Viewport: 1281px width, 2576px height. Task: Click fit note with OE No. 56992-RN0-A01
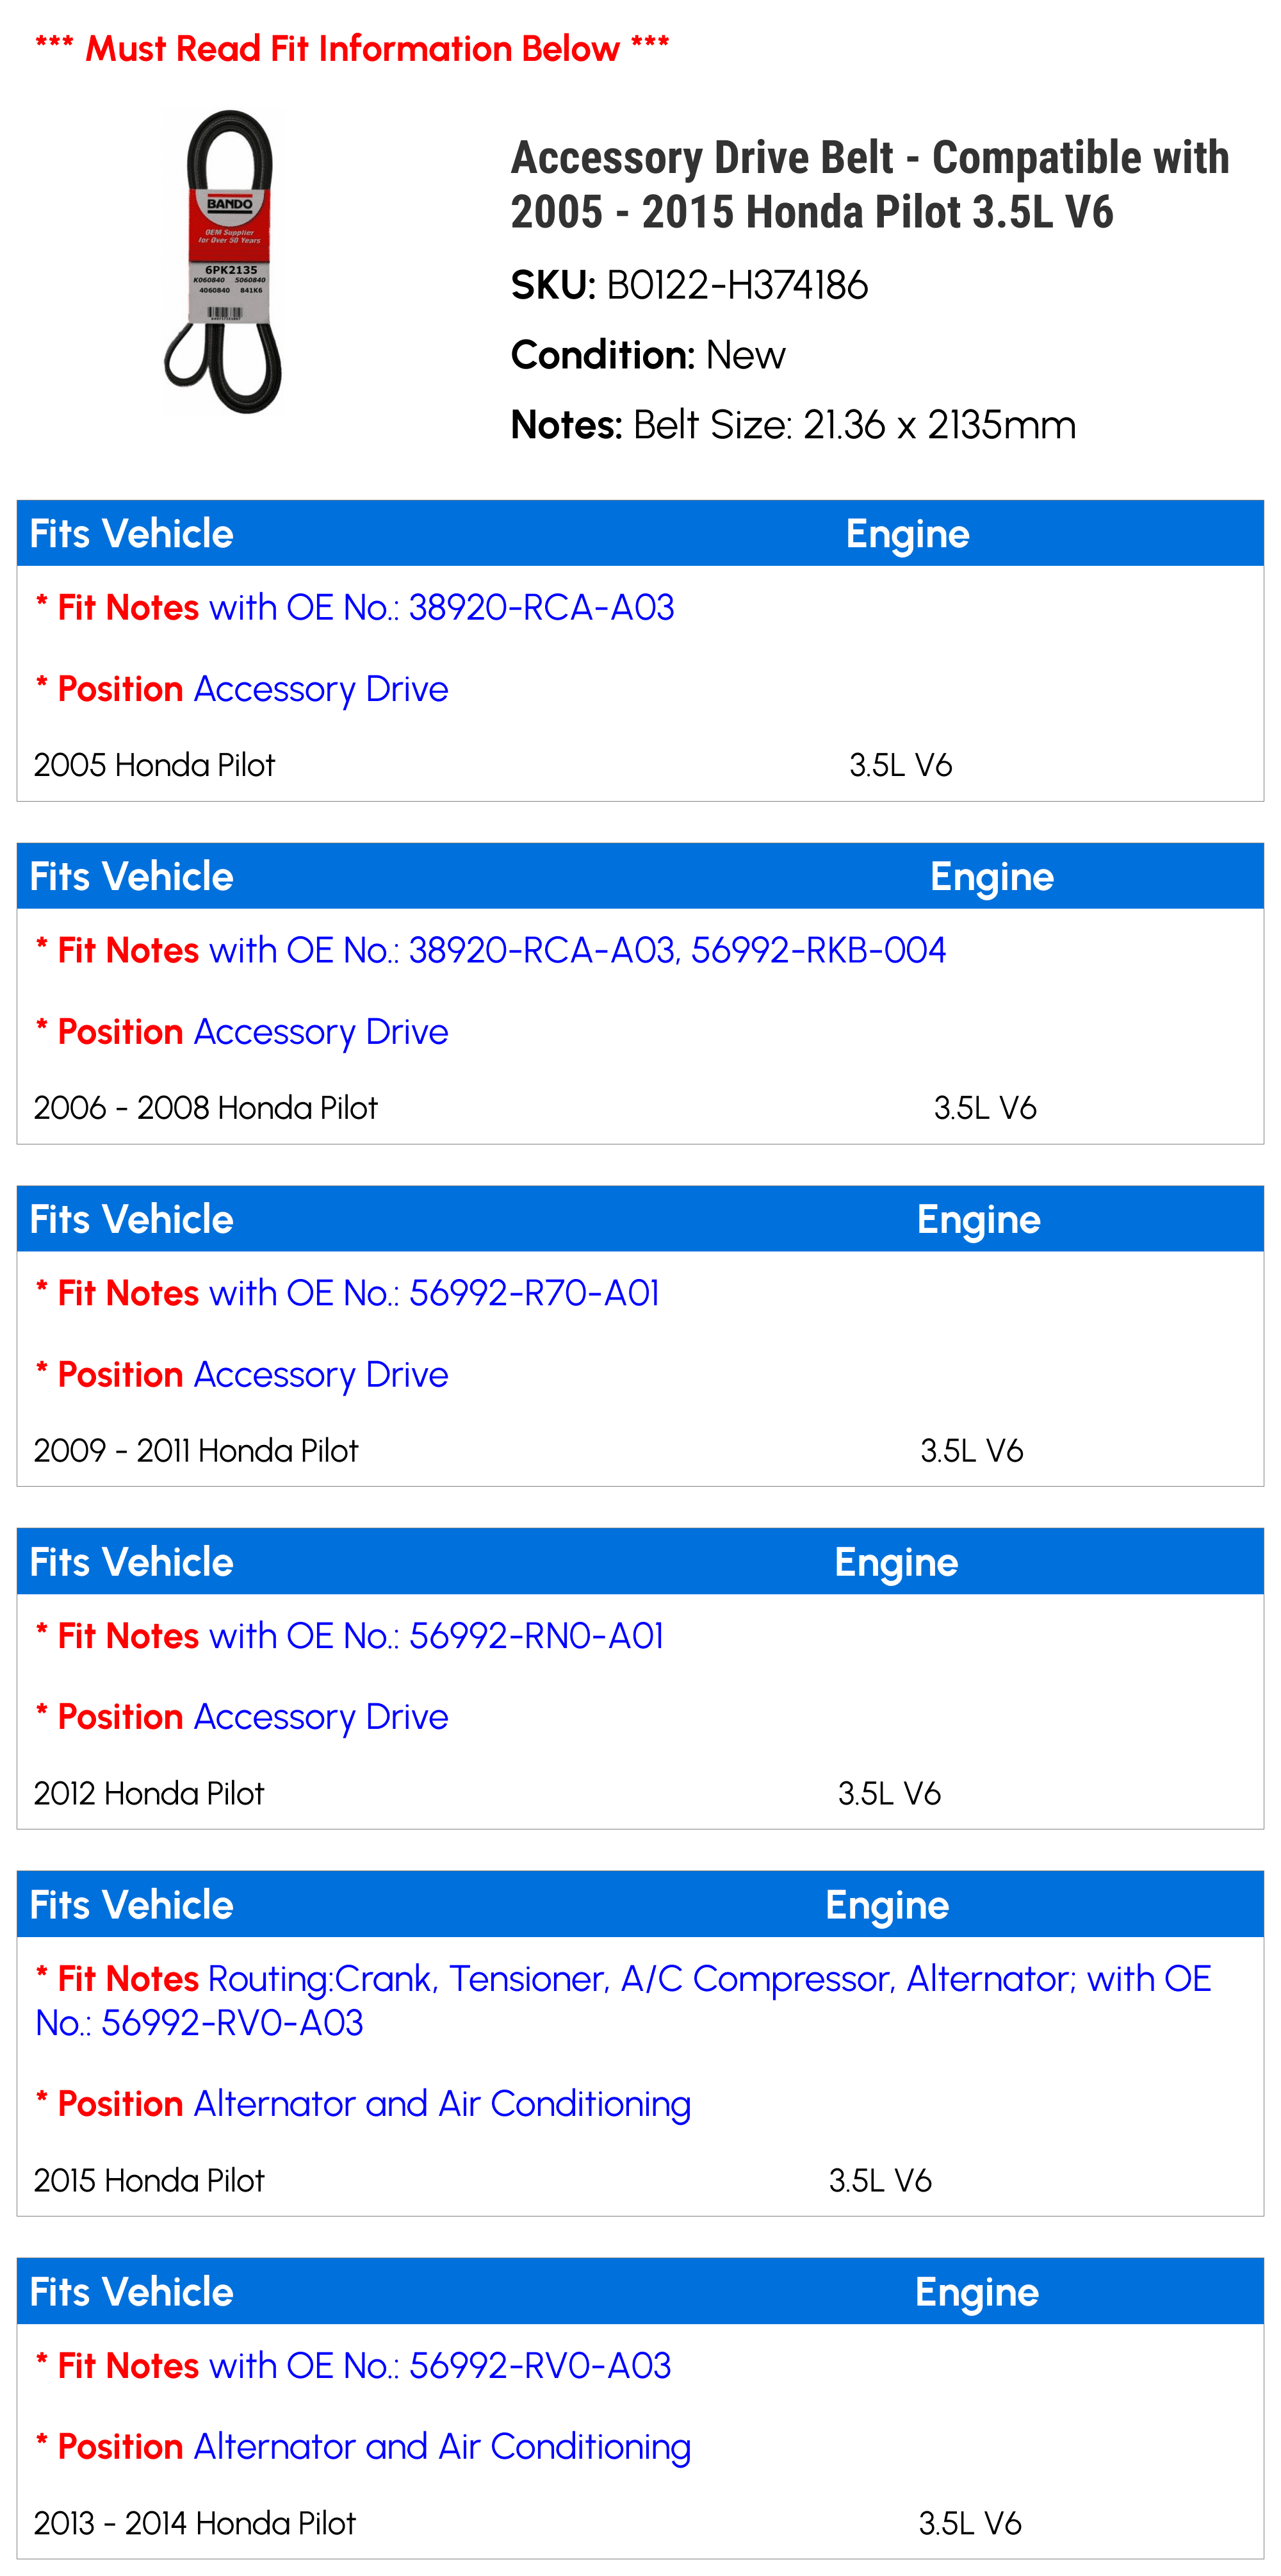pos(350,1636)
